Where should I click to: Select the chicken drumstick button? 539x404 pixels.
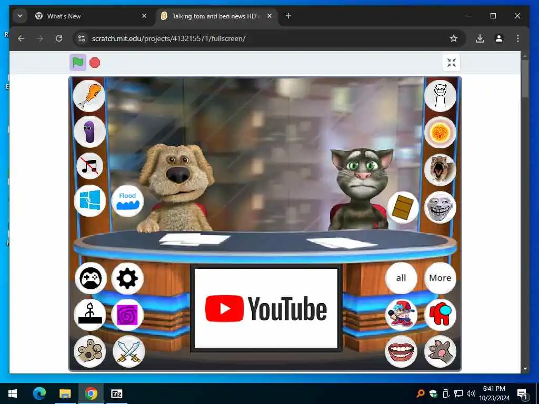point(89,96)
